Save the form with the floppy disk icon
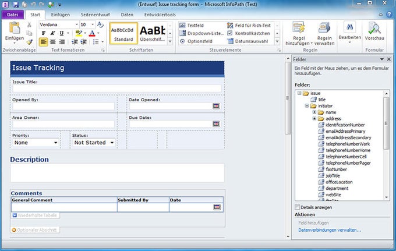Viewport: 396px width, 251px height. point(16,4)
